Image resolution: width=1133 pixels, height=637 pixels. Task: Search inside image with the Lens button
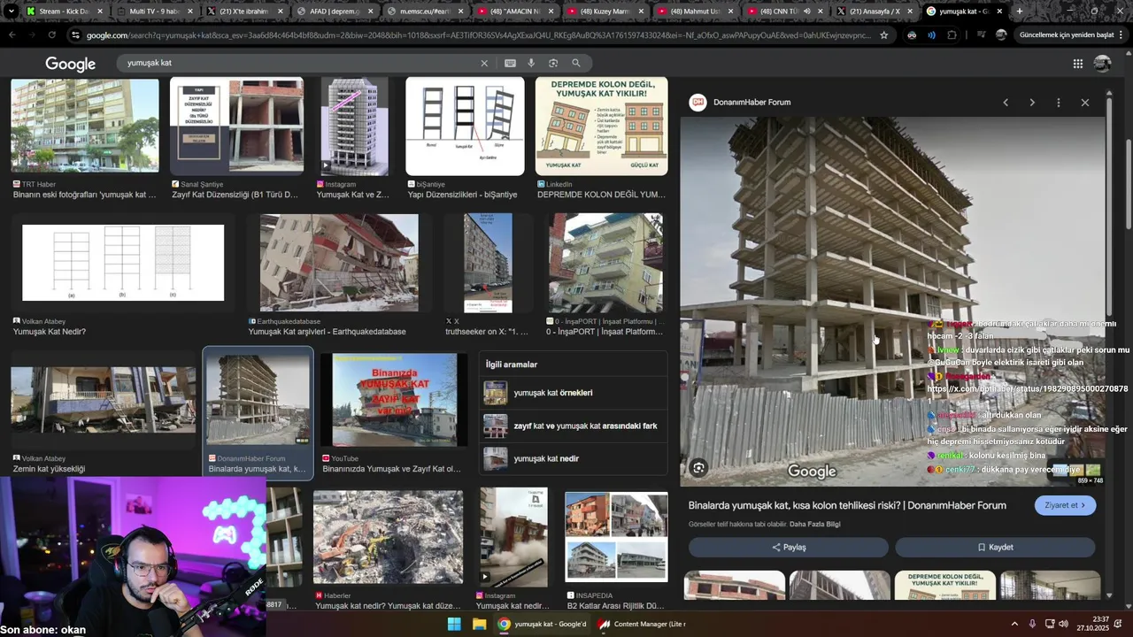click(x=698, y=468)
